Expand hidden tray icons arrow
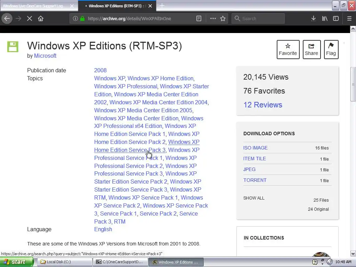 (x=330, y=262)
